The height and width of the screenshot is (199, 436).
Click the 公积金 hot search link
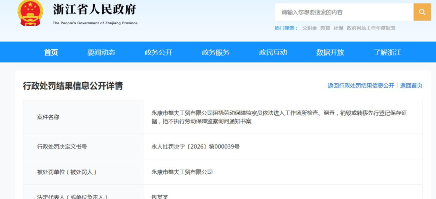pyautogui.click(x=309, y=28)
